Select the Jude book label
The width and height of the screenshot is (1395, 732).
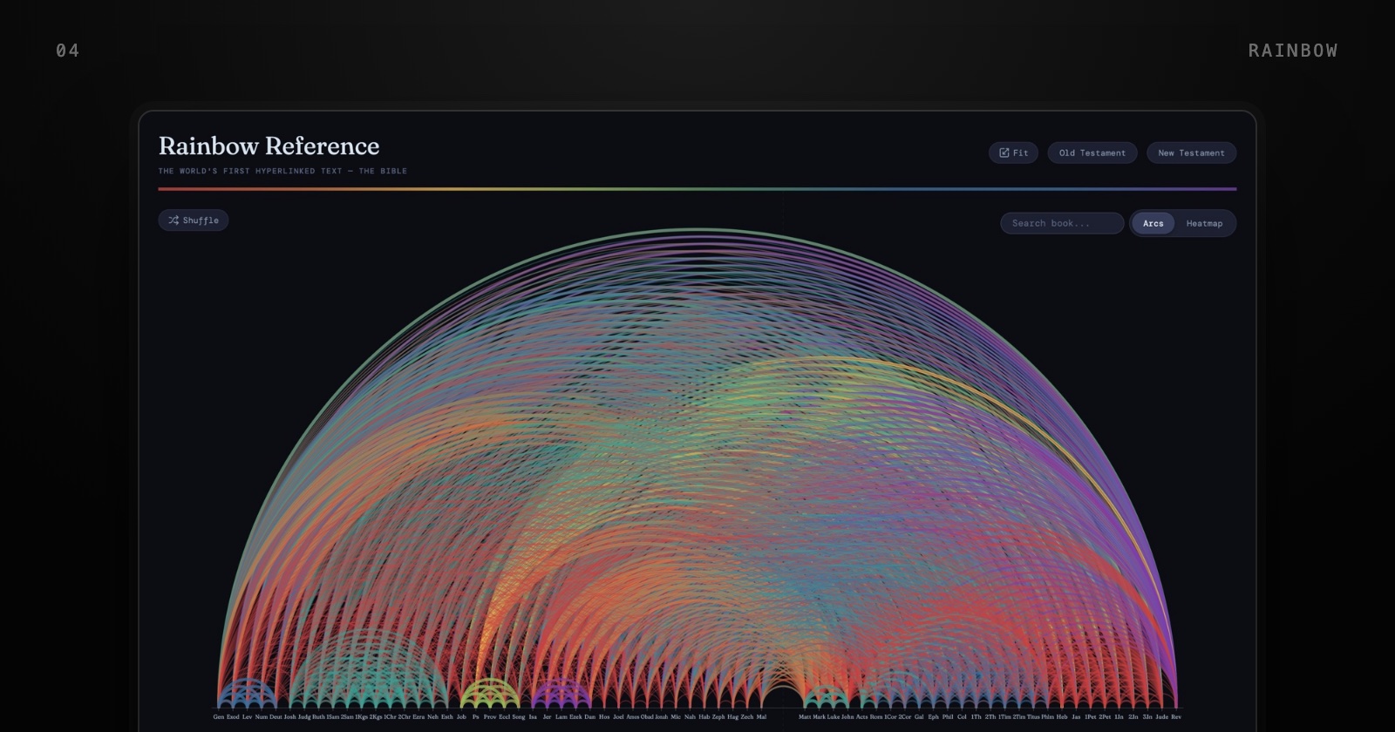coord(1161,717)
